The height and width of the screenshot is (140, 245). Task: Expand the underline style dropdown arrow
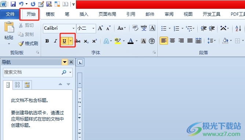coord(71,41)
